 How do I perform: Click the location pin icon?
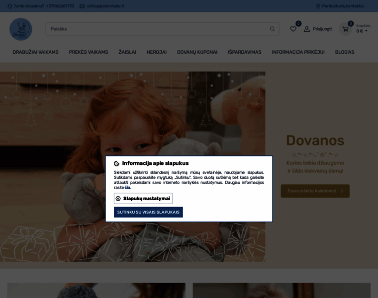pyautogui.click(x=318, y=6)
